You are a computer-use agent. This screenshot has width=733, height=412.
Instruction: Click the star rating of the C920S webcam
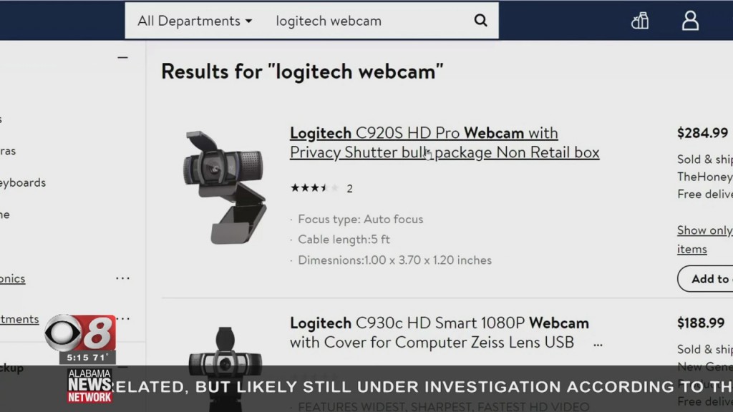[315, 188]
